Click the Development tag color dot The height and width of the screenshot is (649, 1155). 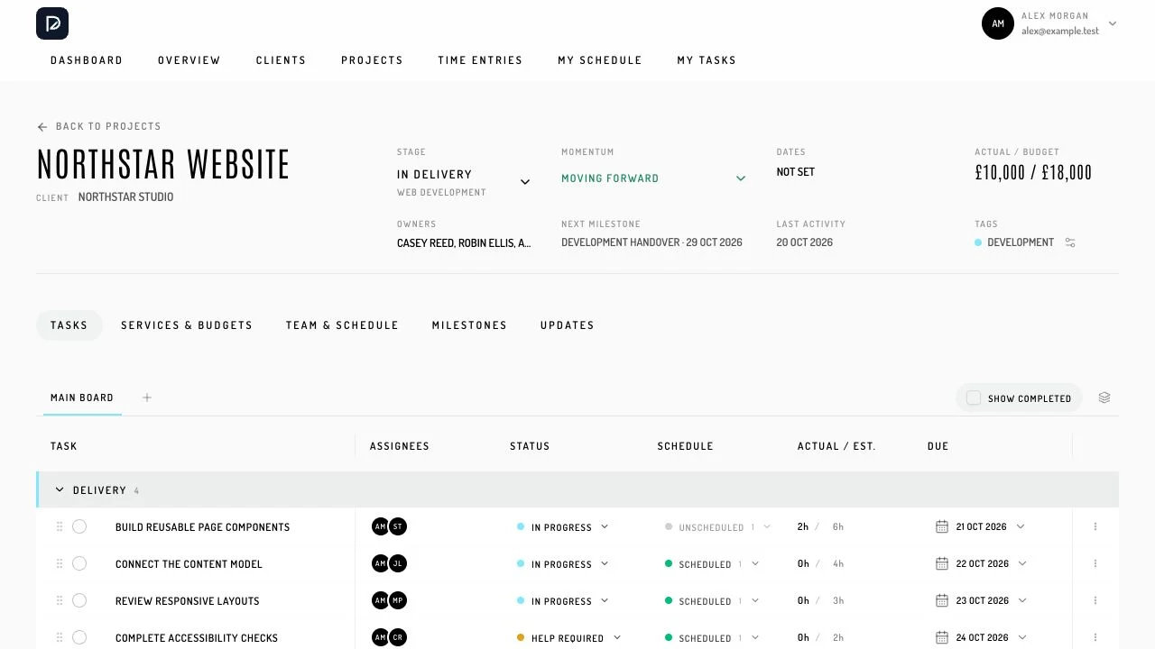tap(978, 242)
